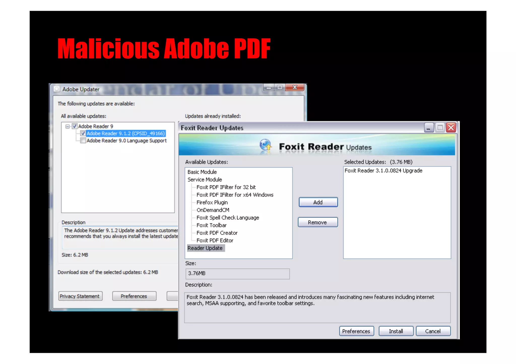Maximize the Foxit Reader Updates window
Screen dimensions: 516x364
pyautogui.click(x=440, y=128)
